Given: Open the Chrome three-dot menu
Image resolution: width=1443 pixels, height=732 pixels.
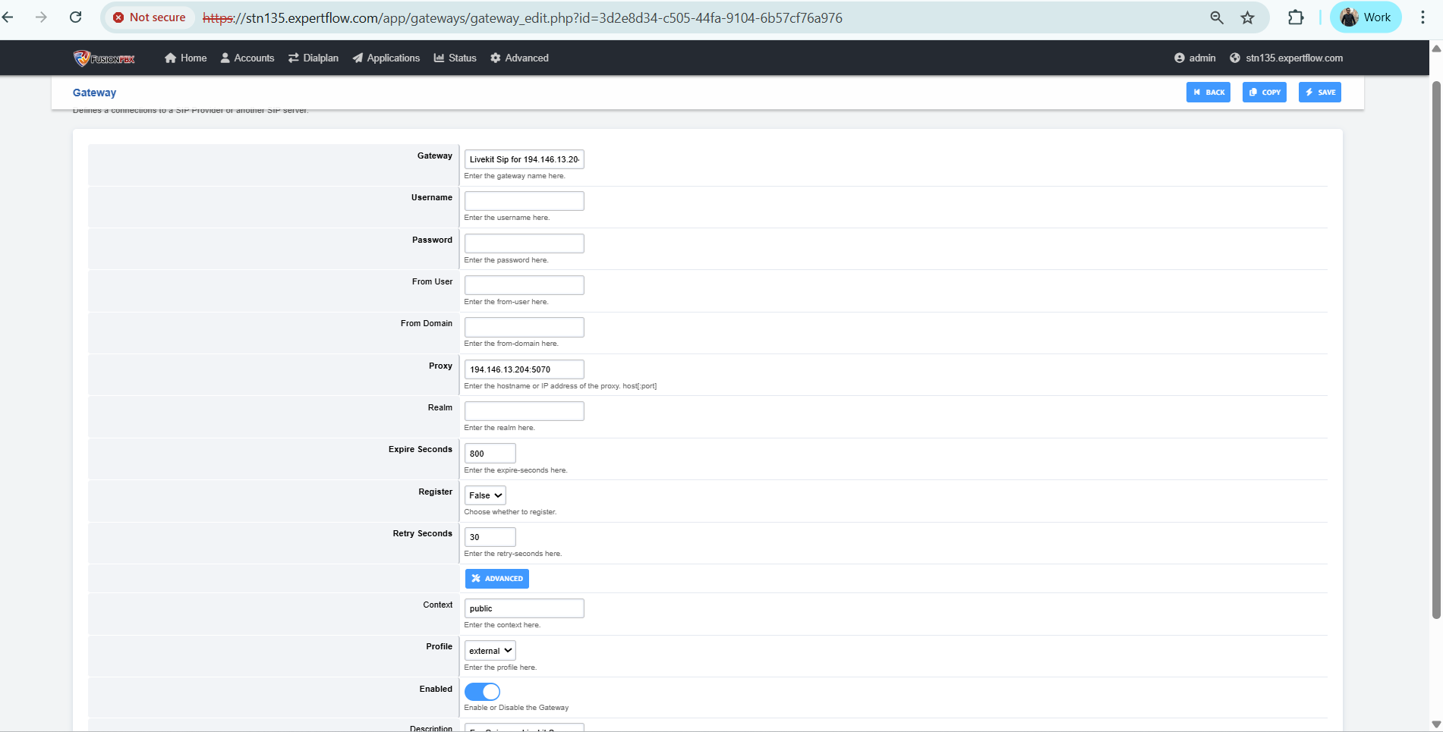Looking at the screenshot, I should pyautogui.click(x=1423, y=17).
